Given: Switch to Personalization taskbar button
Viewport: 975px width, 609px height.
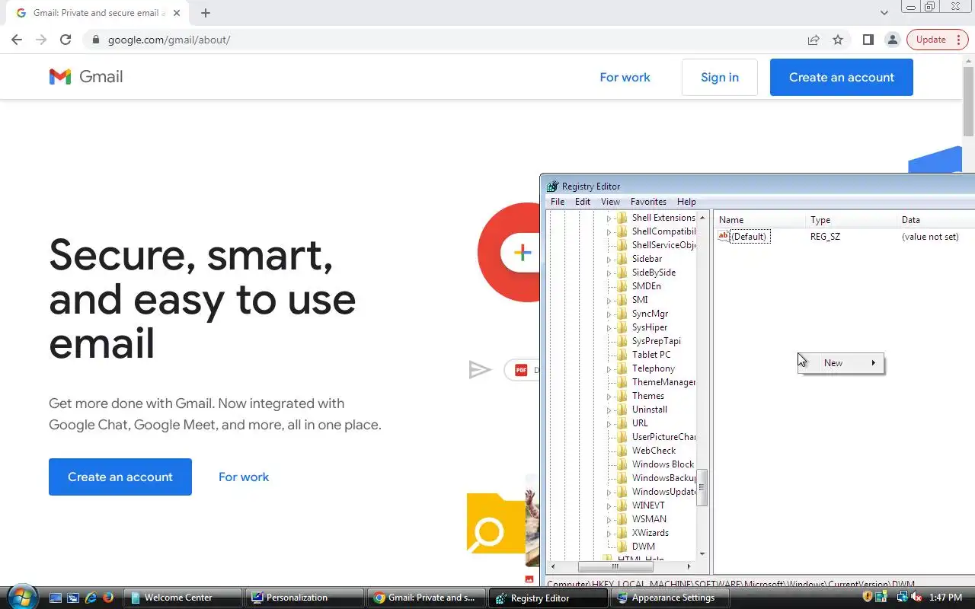Looking at the screenshot, I should (304, 598).
